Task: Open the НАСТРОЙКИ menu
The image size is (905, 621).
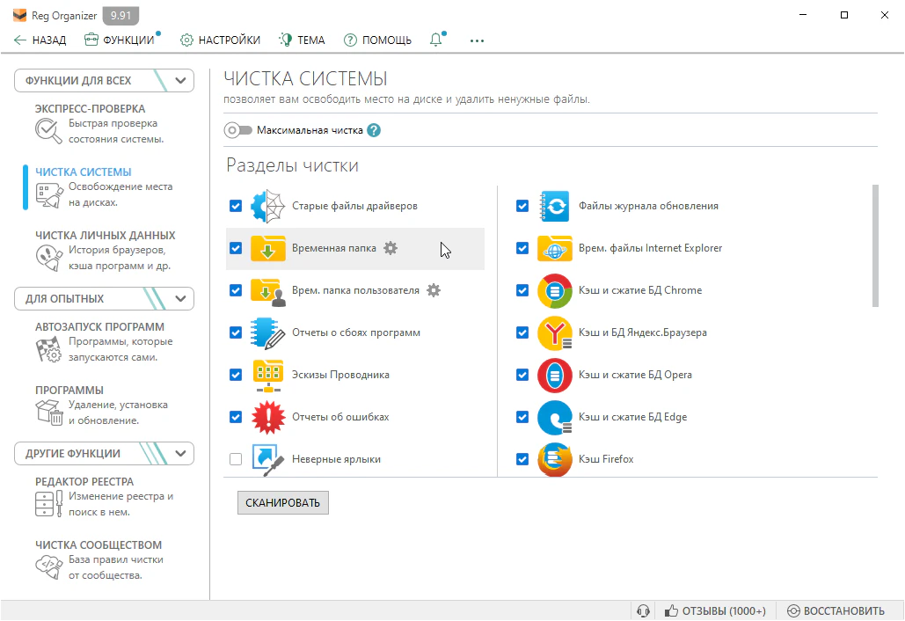Action: pyautogui.click(x=220, y=40)
